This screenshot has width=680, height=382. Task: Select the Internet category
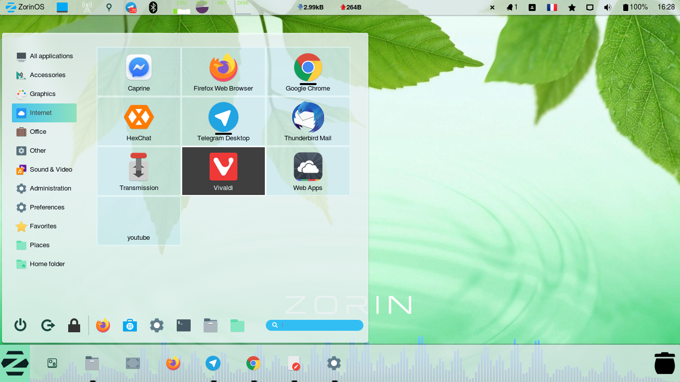tap(44, 113)
